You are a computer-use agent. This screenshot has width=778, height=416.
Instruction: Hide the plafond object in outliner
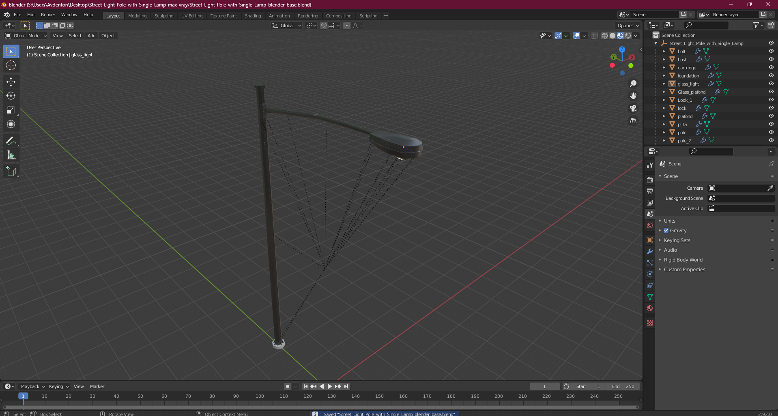[771, 116]
